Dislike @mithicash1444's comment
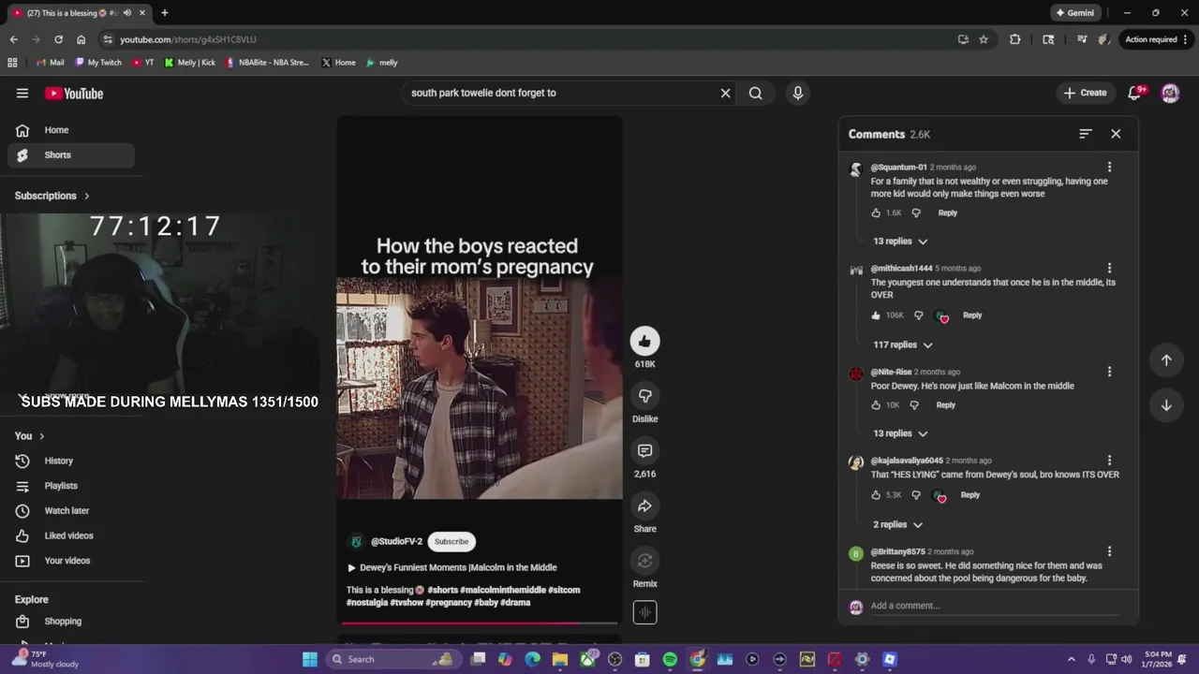This screenshot has height=674, width=1199. (918, 315)
